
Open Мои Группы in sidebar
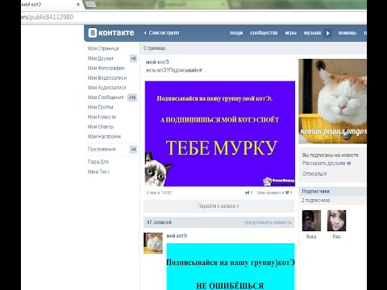click(100, 107)
